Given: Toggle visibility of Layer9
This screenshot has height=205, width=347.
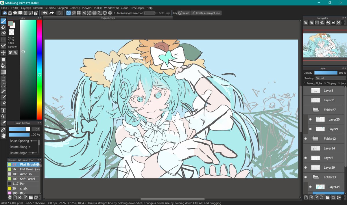Looking at the screenshot, I should 311,129.
